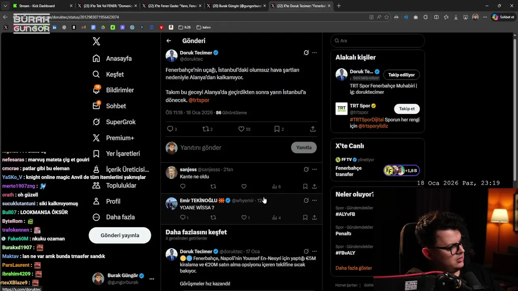
Task: Click share icon on the main post
Action: [x=313, y=129]
